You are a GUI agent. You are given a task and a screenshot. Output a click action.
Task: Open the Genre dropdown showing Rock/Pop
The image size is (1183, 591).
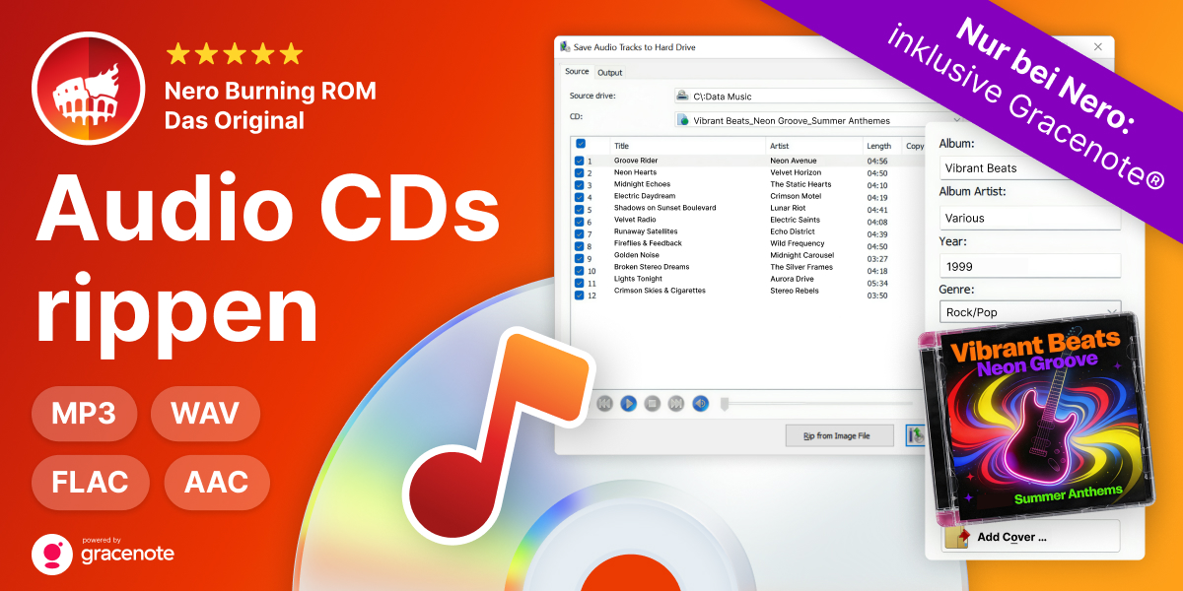pos(1029,312)
